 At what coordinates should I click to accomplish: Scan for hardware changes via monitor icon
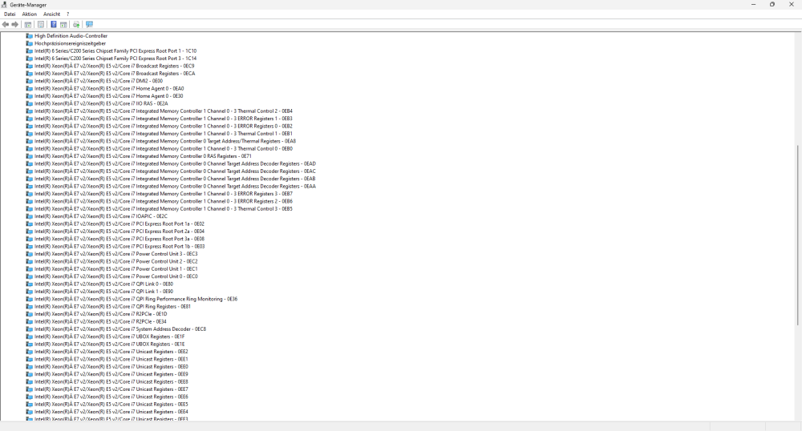pos(90,25)
